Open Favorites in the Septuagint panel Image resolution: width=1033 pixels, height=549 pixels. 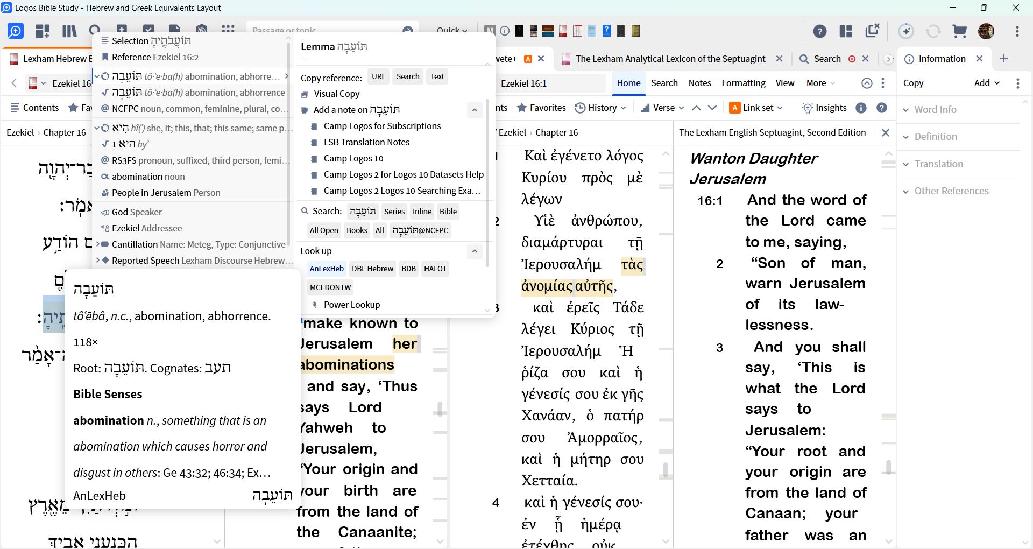(x=541, y=108)
